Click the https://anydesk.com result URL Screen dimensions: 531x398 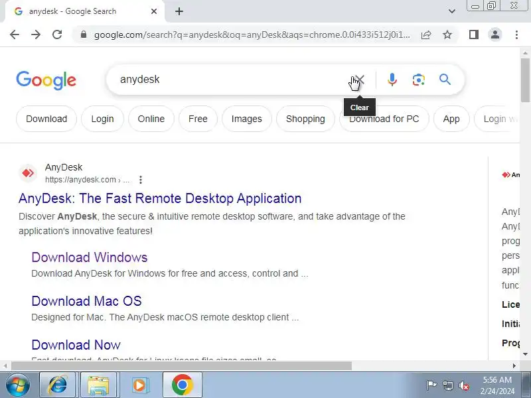(x=88, y=180)
